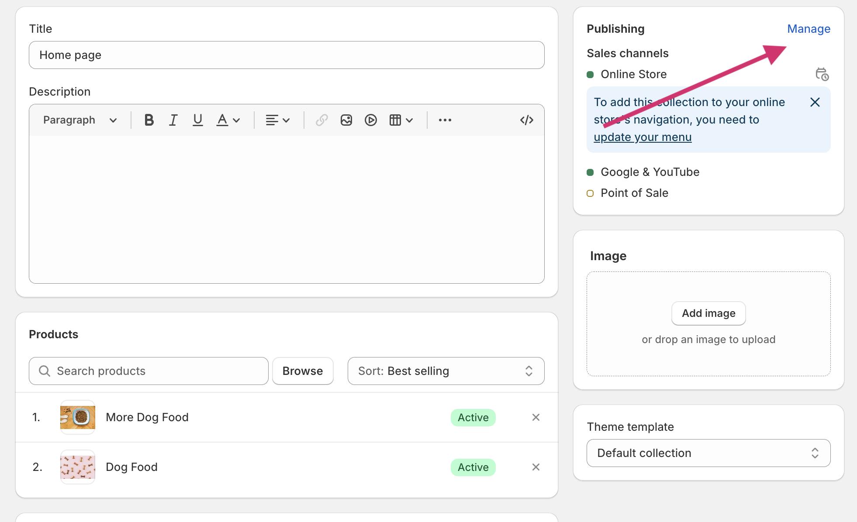Open the Dog Food product thumbnail
857x522 pixels.
(x=78, y=467)
